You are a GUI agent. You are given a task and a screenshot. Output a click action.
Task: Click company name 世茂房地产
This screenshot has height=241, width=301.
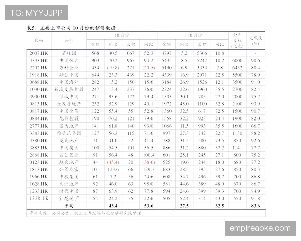click(69, 104)
